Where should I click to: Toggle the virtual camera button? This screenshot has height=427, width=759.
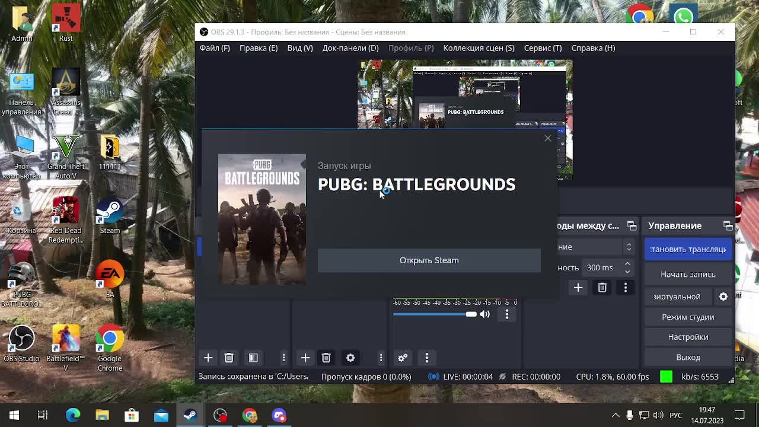[x=678, y=297]
